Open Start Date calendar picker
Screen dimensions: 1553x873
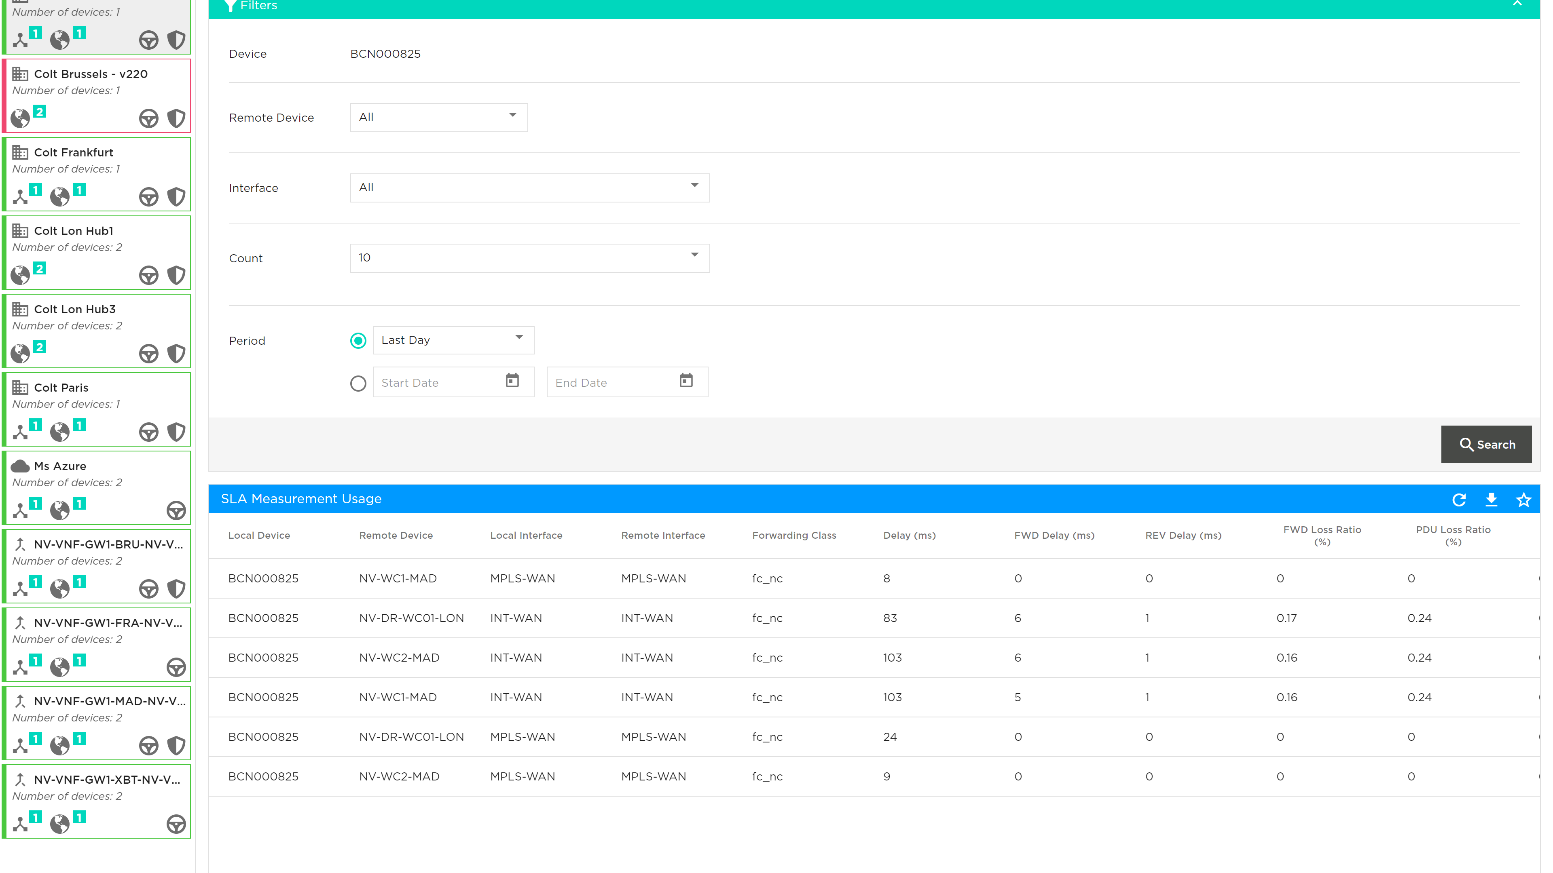pos(512,381)
